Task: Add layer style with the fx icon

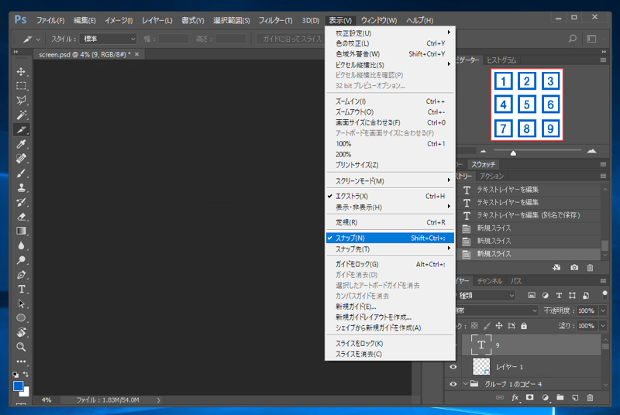Action: coord(515,397)
